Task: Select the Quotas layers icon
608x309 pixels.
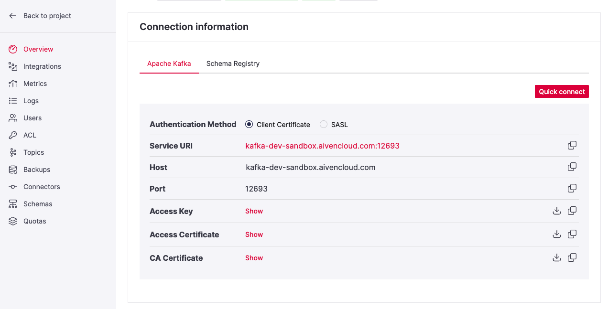Action: 13,221
